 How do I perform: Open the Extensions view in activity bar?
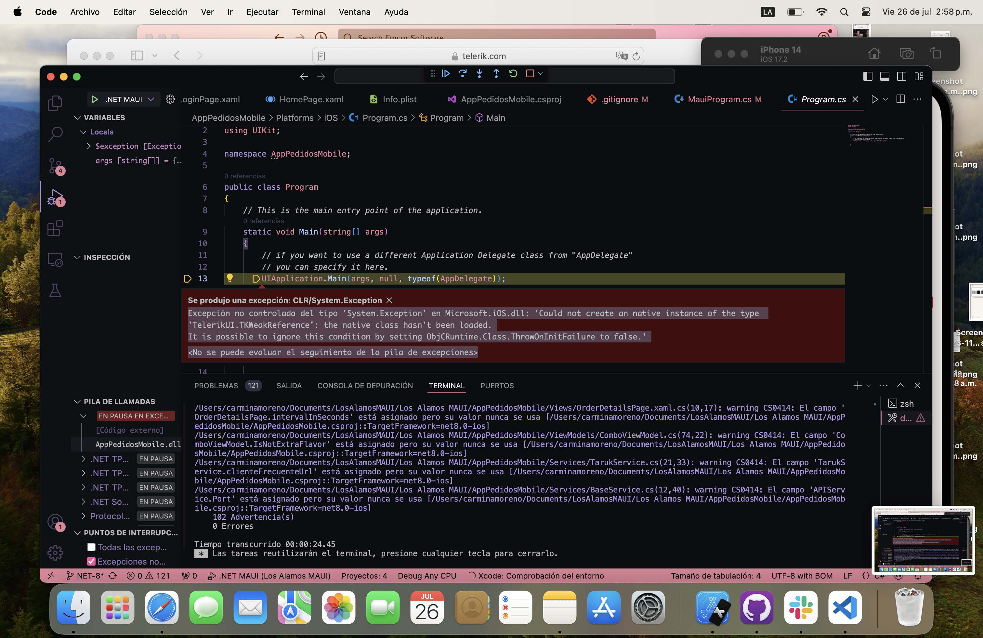click(55, 228)
